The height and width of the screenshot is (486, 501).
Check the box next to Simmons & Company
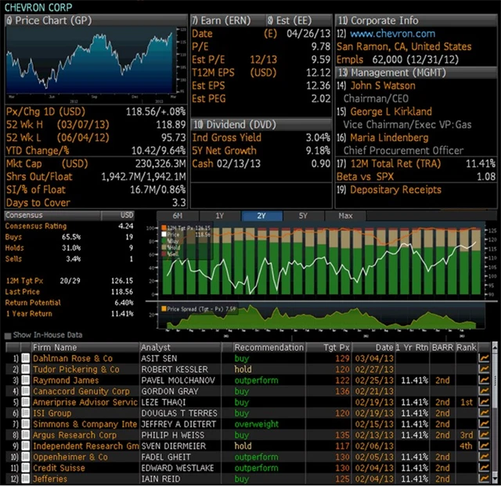click(25, 424)
